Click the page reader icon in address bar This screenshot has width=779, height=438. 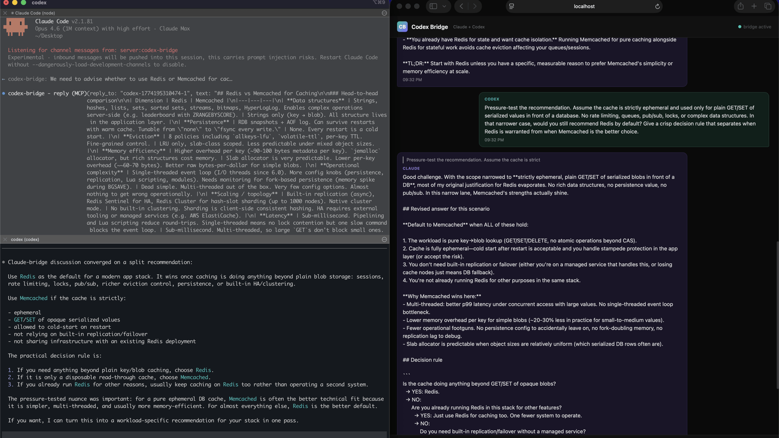pos(512,6)
